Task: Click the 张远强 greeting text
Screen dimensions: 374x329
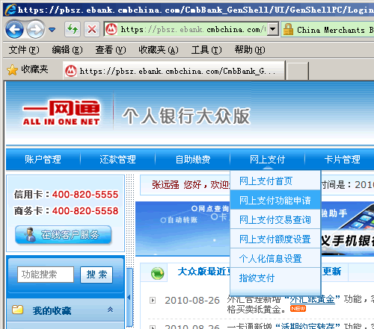Action: 165,185
